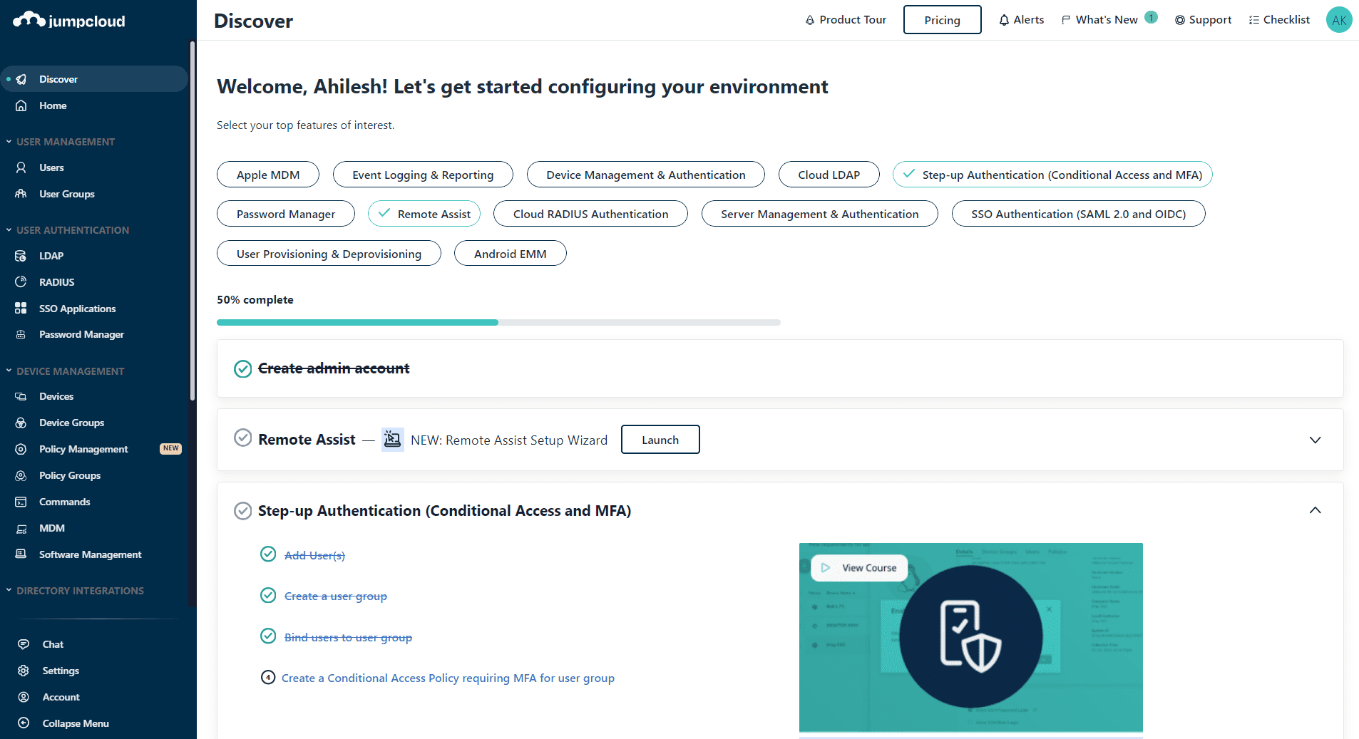Open the Alerts bell icon
This screenshot has width=1359, height=739.
click(x=1004, y=20)
